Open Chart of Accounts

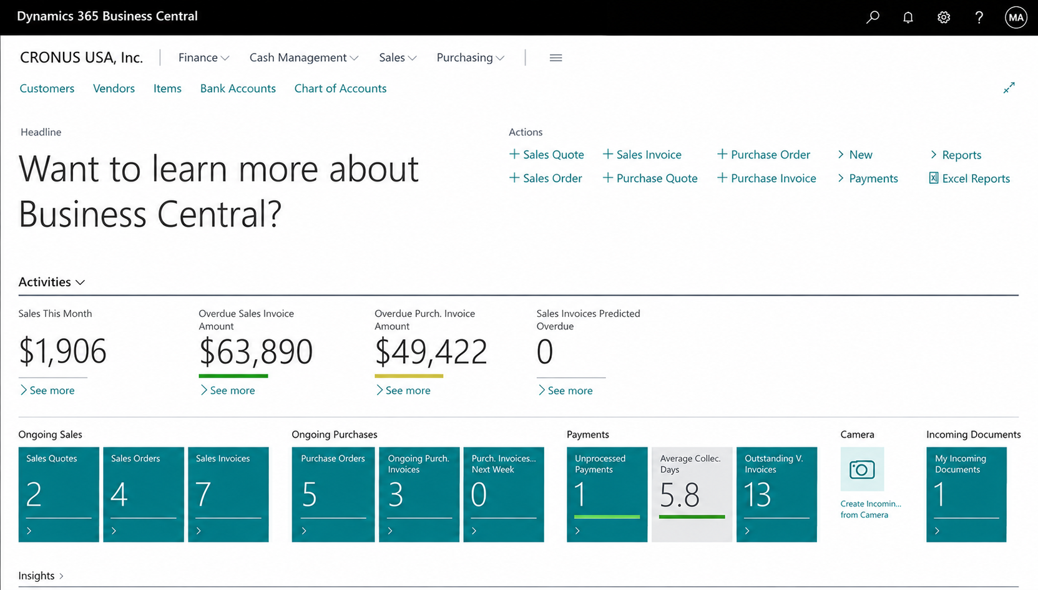(x=340, y=89)
